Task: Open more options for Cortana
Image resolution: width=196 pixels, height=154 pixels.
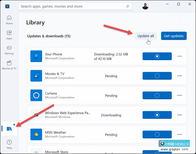Action: (x=179, y=95)
